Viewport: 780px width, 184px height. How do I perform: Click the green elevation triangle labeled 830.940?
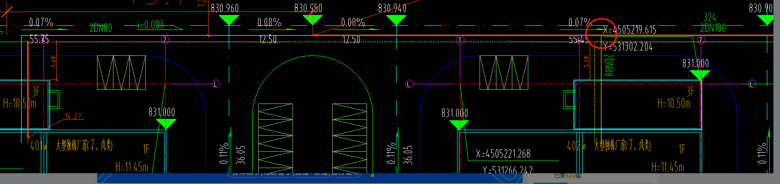[x=396, y=20]
